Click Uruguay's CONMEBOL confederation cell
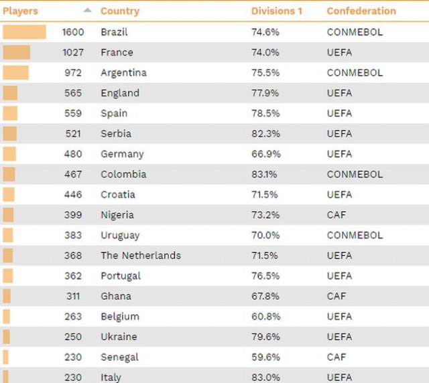This screenshot has height=383, width=429. point(355,235)
